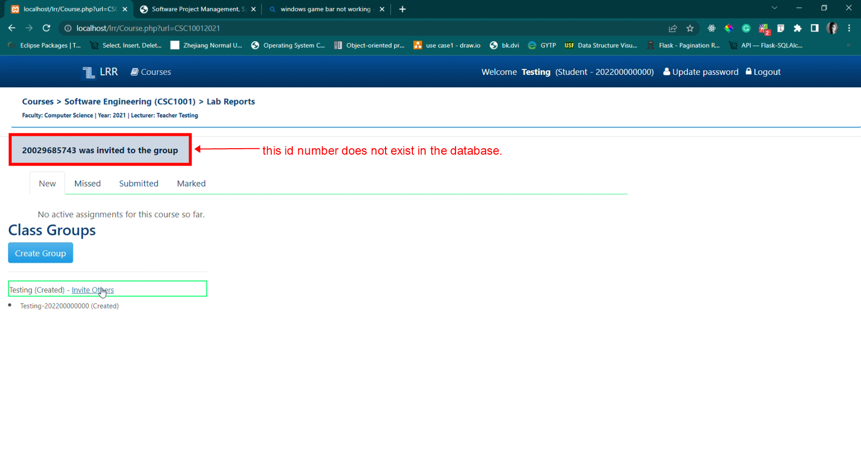Open the profile avatar icon

[x=832, y=28]
